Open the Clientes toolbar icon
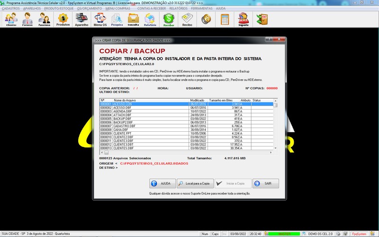The width and height of the screenshot is (379, 237). pos(11,19)
